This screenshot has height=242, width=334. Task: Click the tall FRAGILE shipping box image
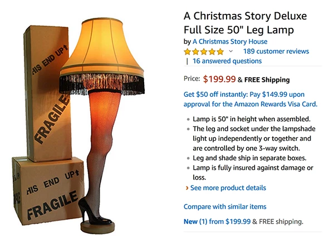[x=47, y=93]
